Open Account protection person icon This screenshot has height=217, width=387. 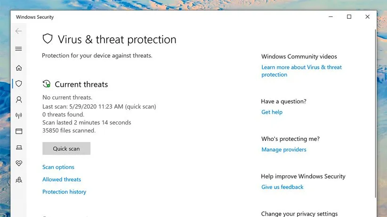click(19, 100)
